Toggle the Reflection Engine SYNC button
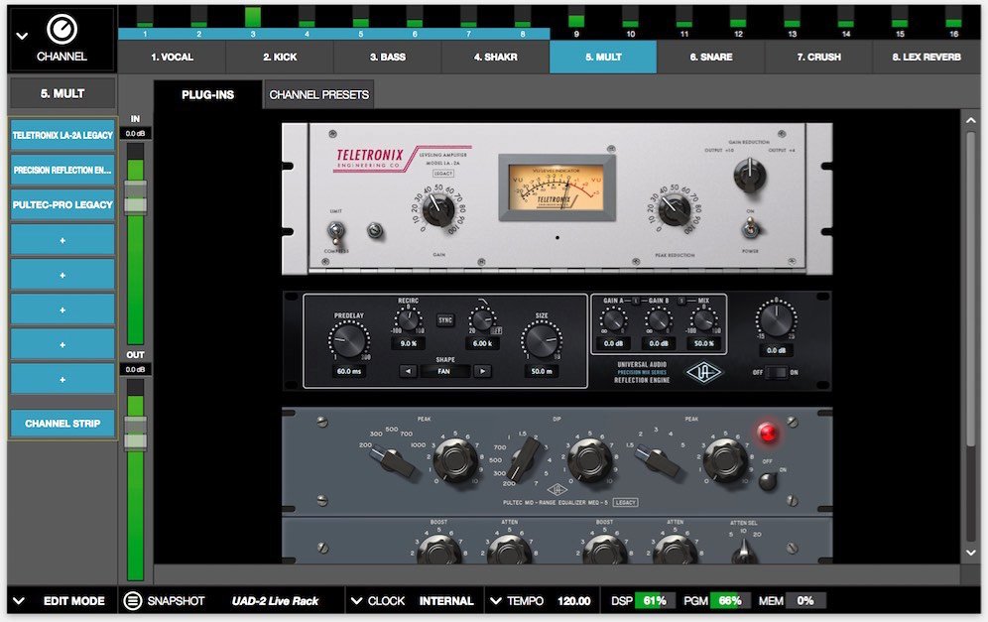Viewport: 988px width, 622px height. coord(445,320)
